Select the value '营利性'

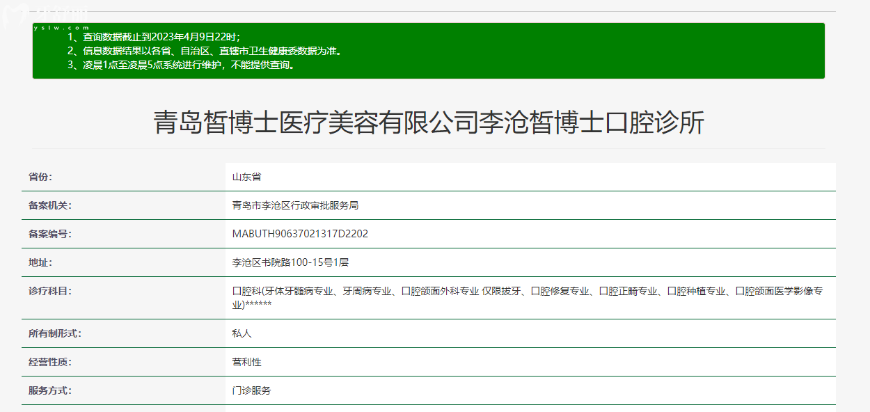click(246, 362)
